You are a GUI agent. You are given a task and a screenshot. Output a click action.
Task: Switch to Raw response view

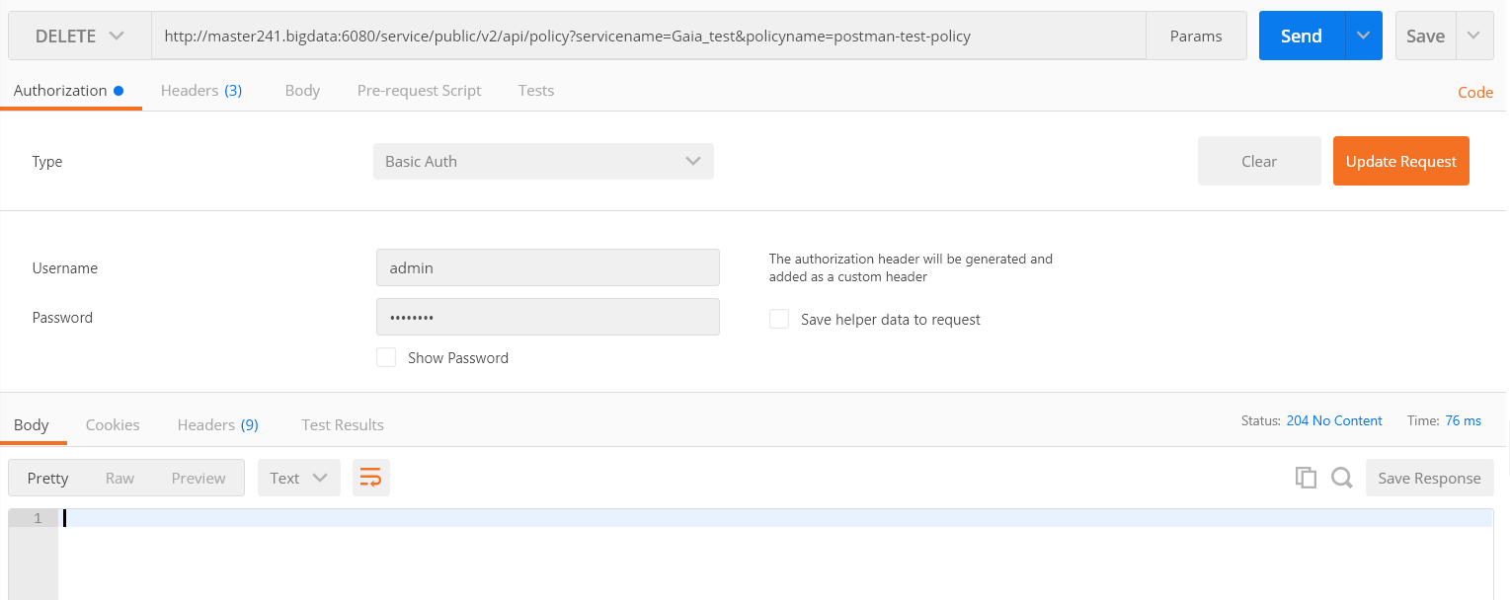tap(119, 477)
